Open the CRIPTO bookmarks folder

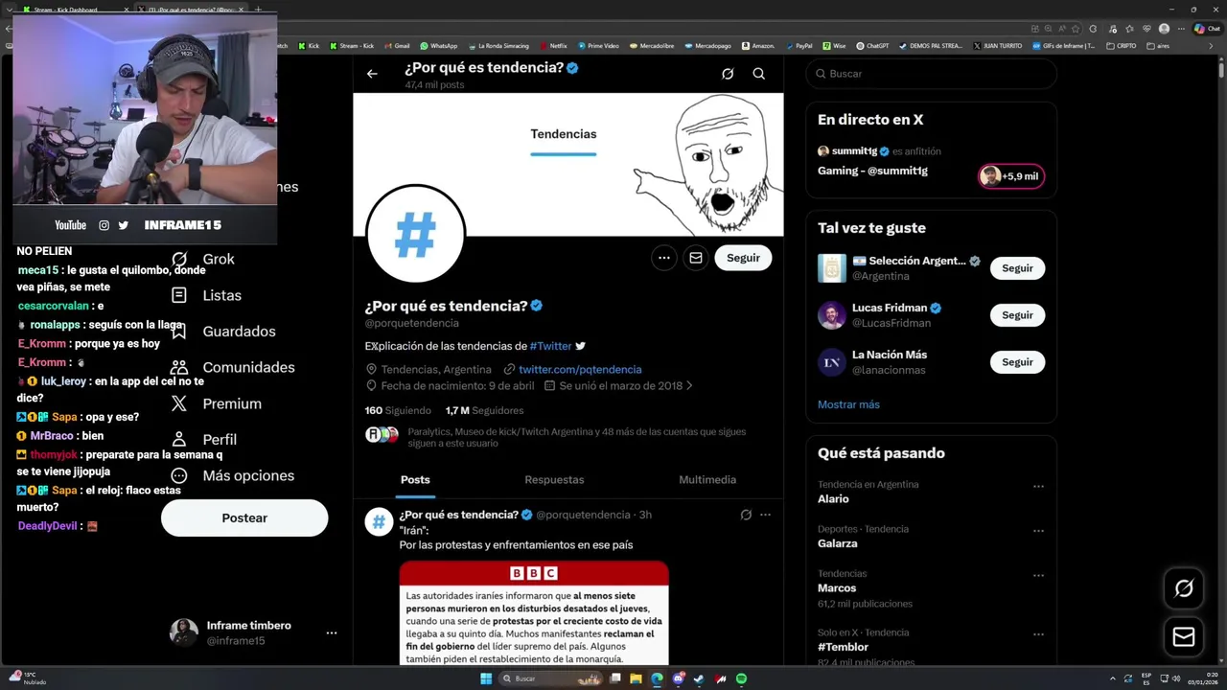(x=1122, y=45)
